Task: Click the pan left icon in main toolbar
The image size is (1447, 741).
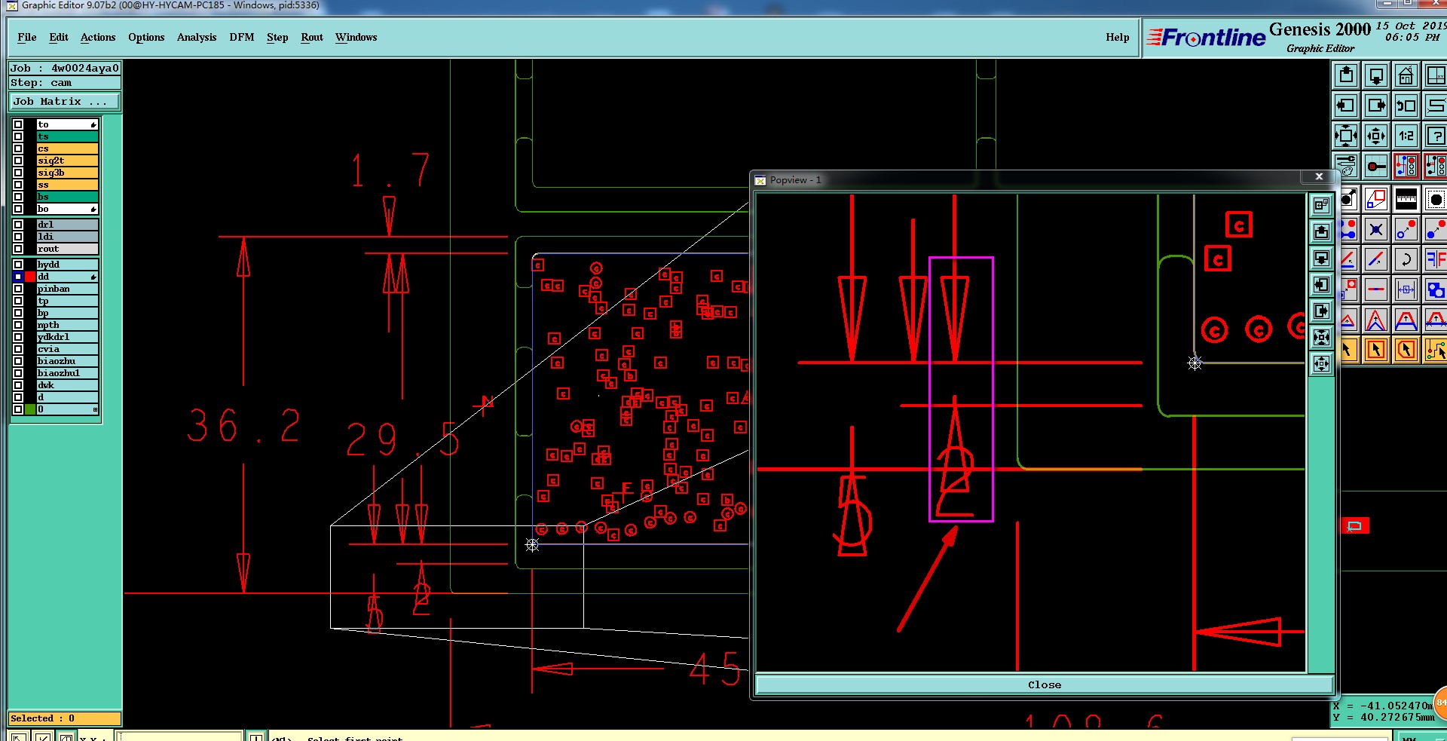Action: pos(1346,106)
